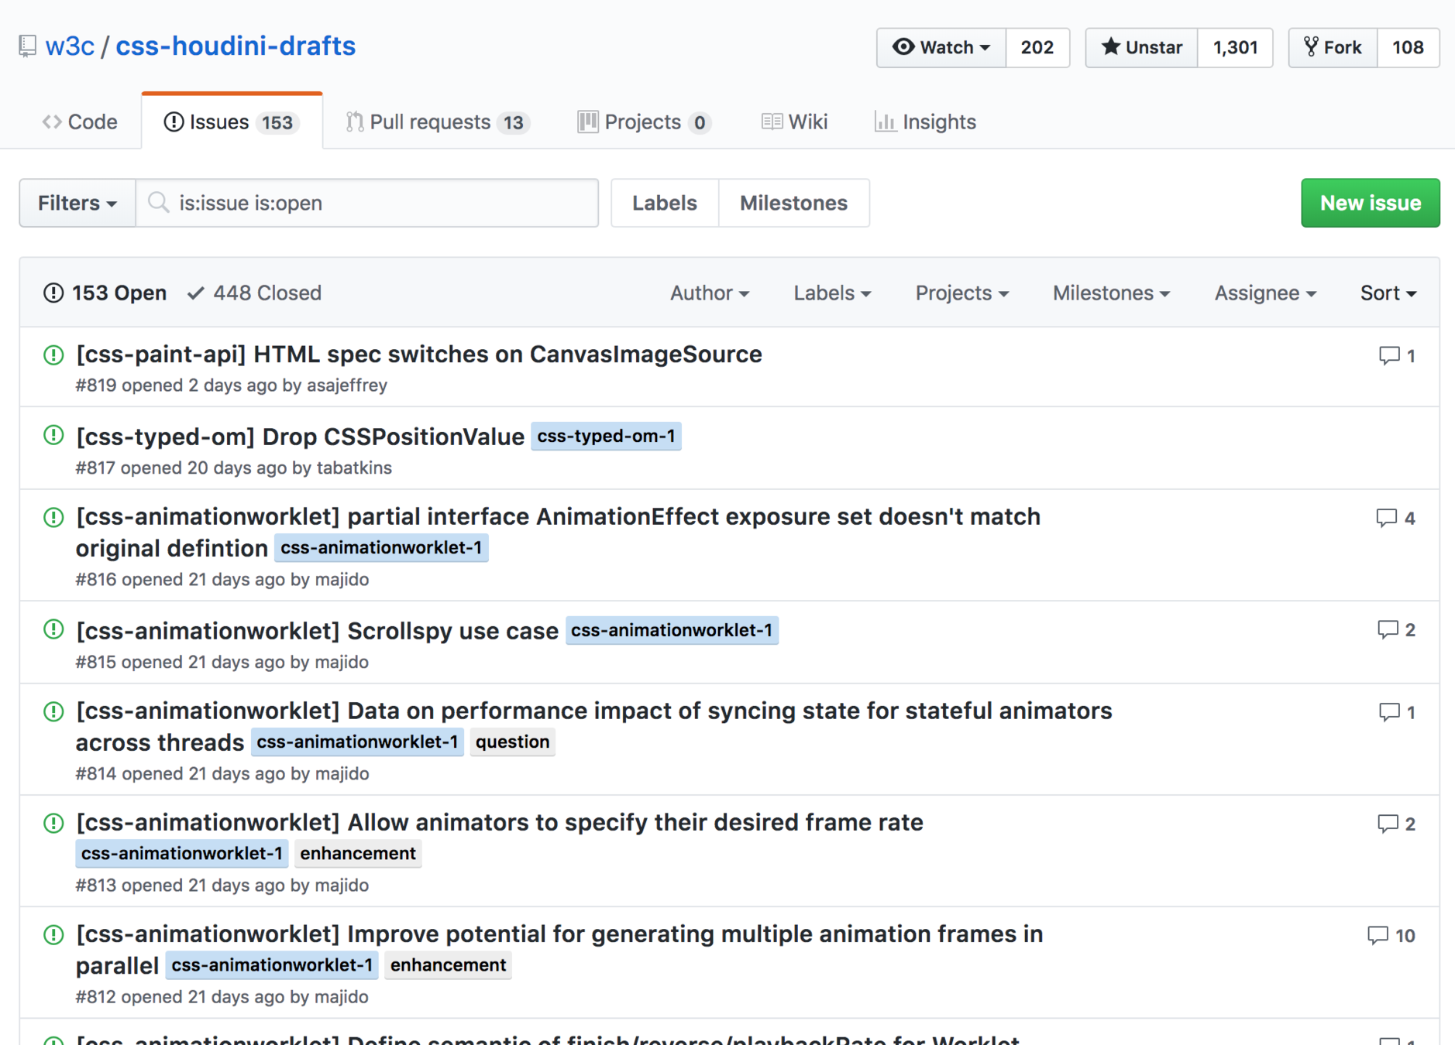Open the Wiki tab
The image size is (1455, 1045).
click(794, 122)
